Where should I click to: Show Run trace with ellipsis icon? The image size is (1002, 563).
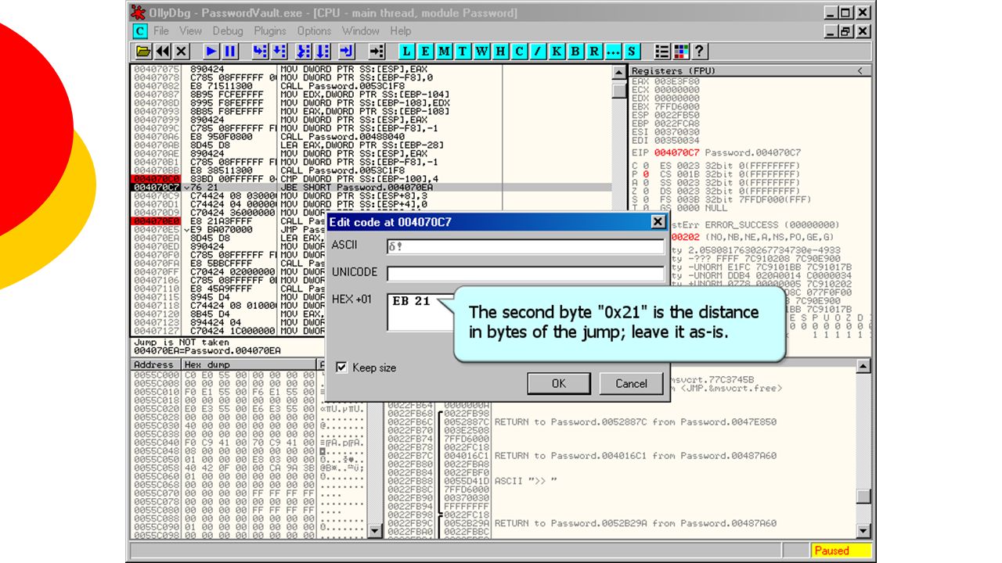coord(614,52)
